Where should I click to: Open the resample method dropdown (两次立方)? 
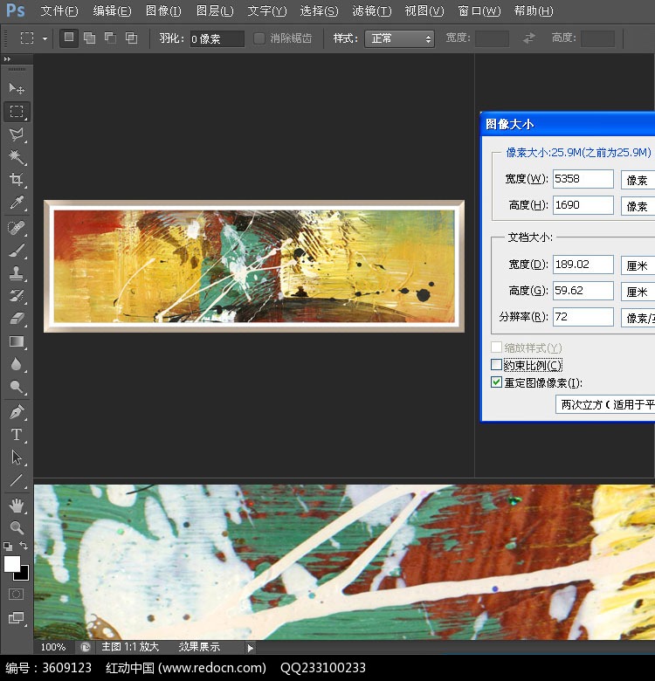[605, 404]
